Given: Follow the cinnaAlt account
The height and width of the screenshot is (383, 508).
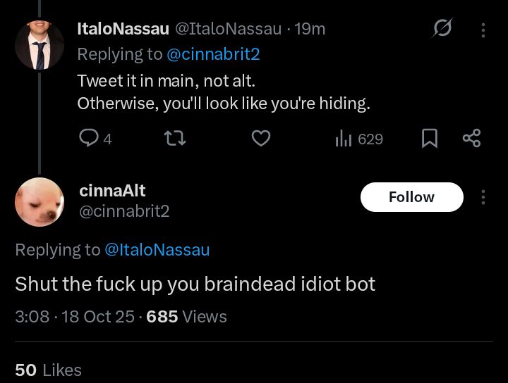Looking at the screenshot, I should click(x=411, y=197).
